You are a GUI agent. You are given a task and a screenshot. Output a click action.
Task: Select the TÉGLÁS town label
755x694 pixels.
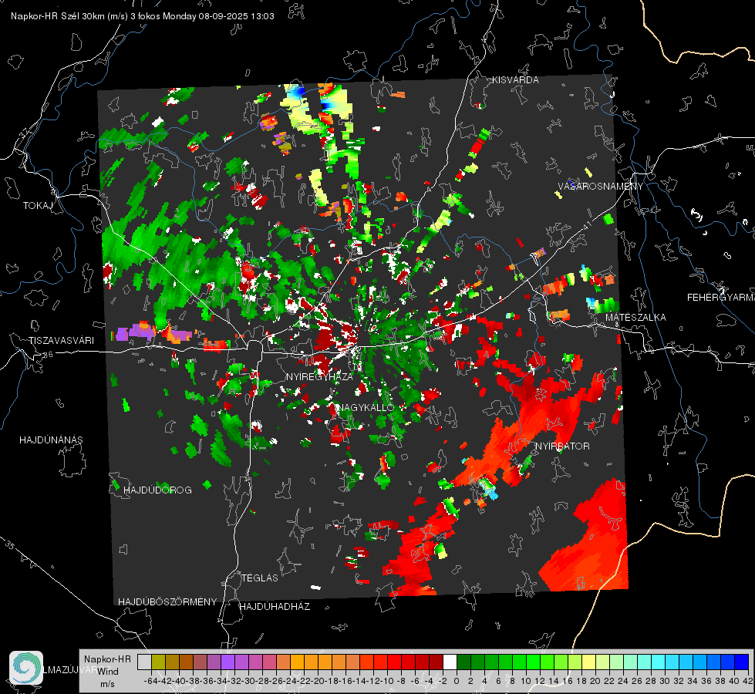tap(260, 578)
